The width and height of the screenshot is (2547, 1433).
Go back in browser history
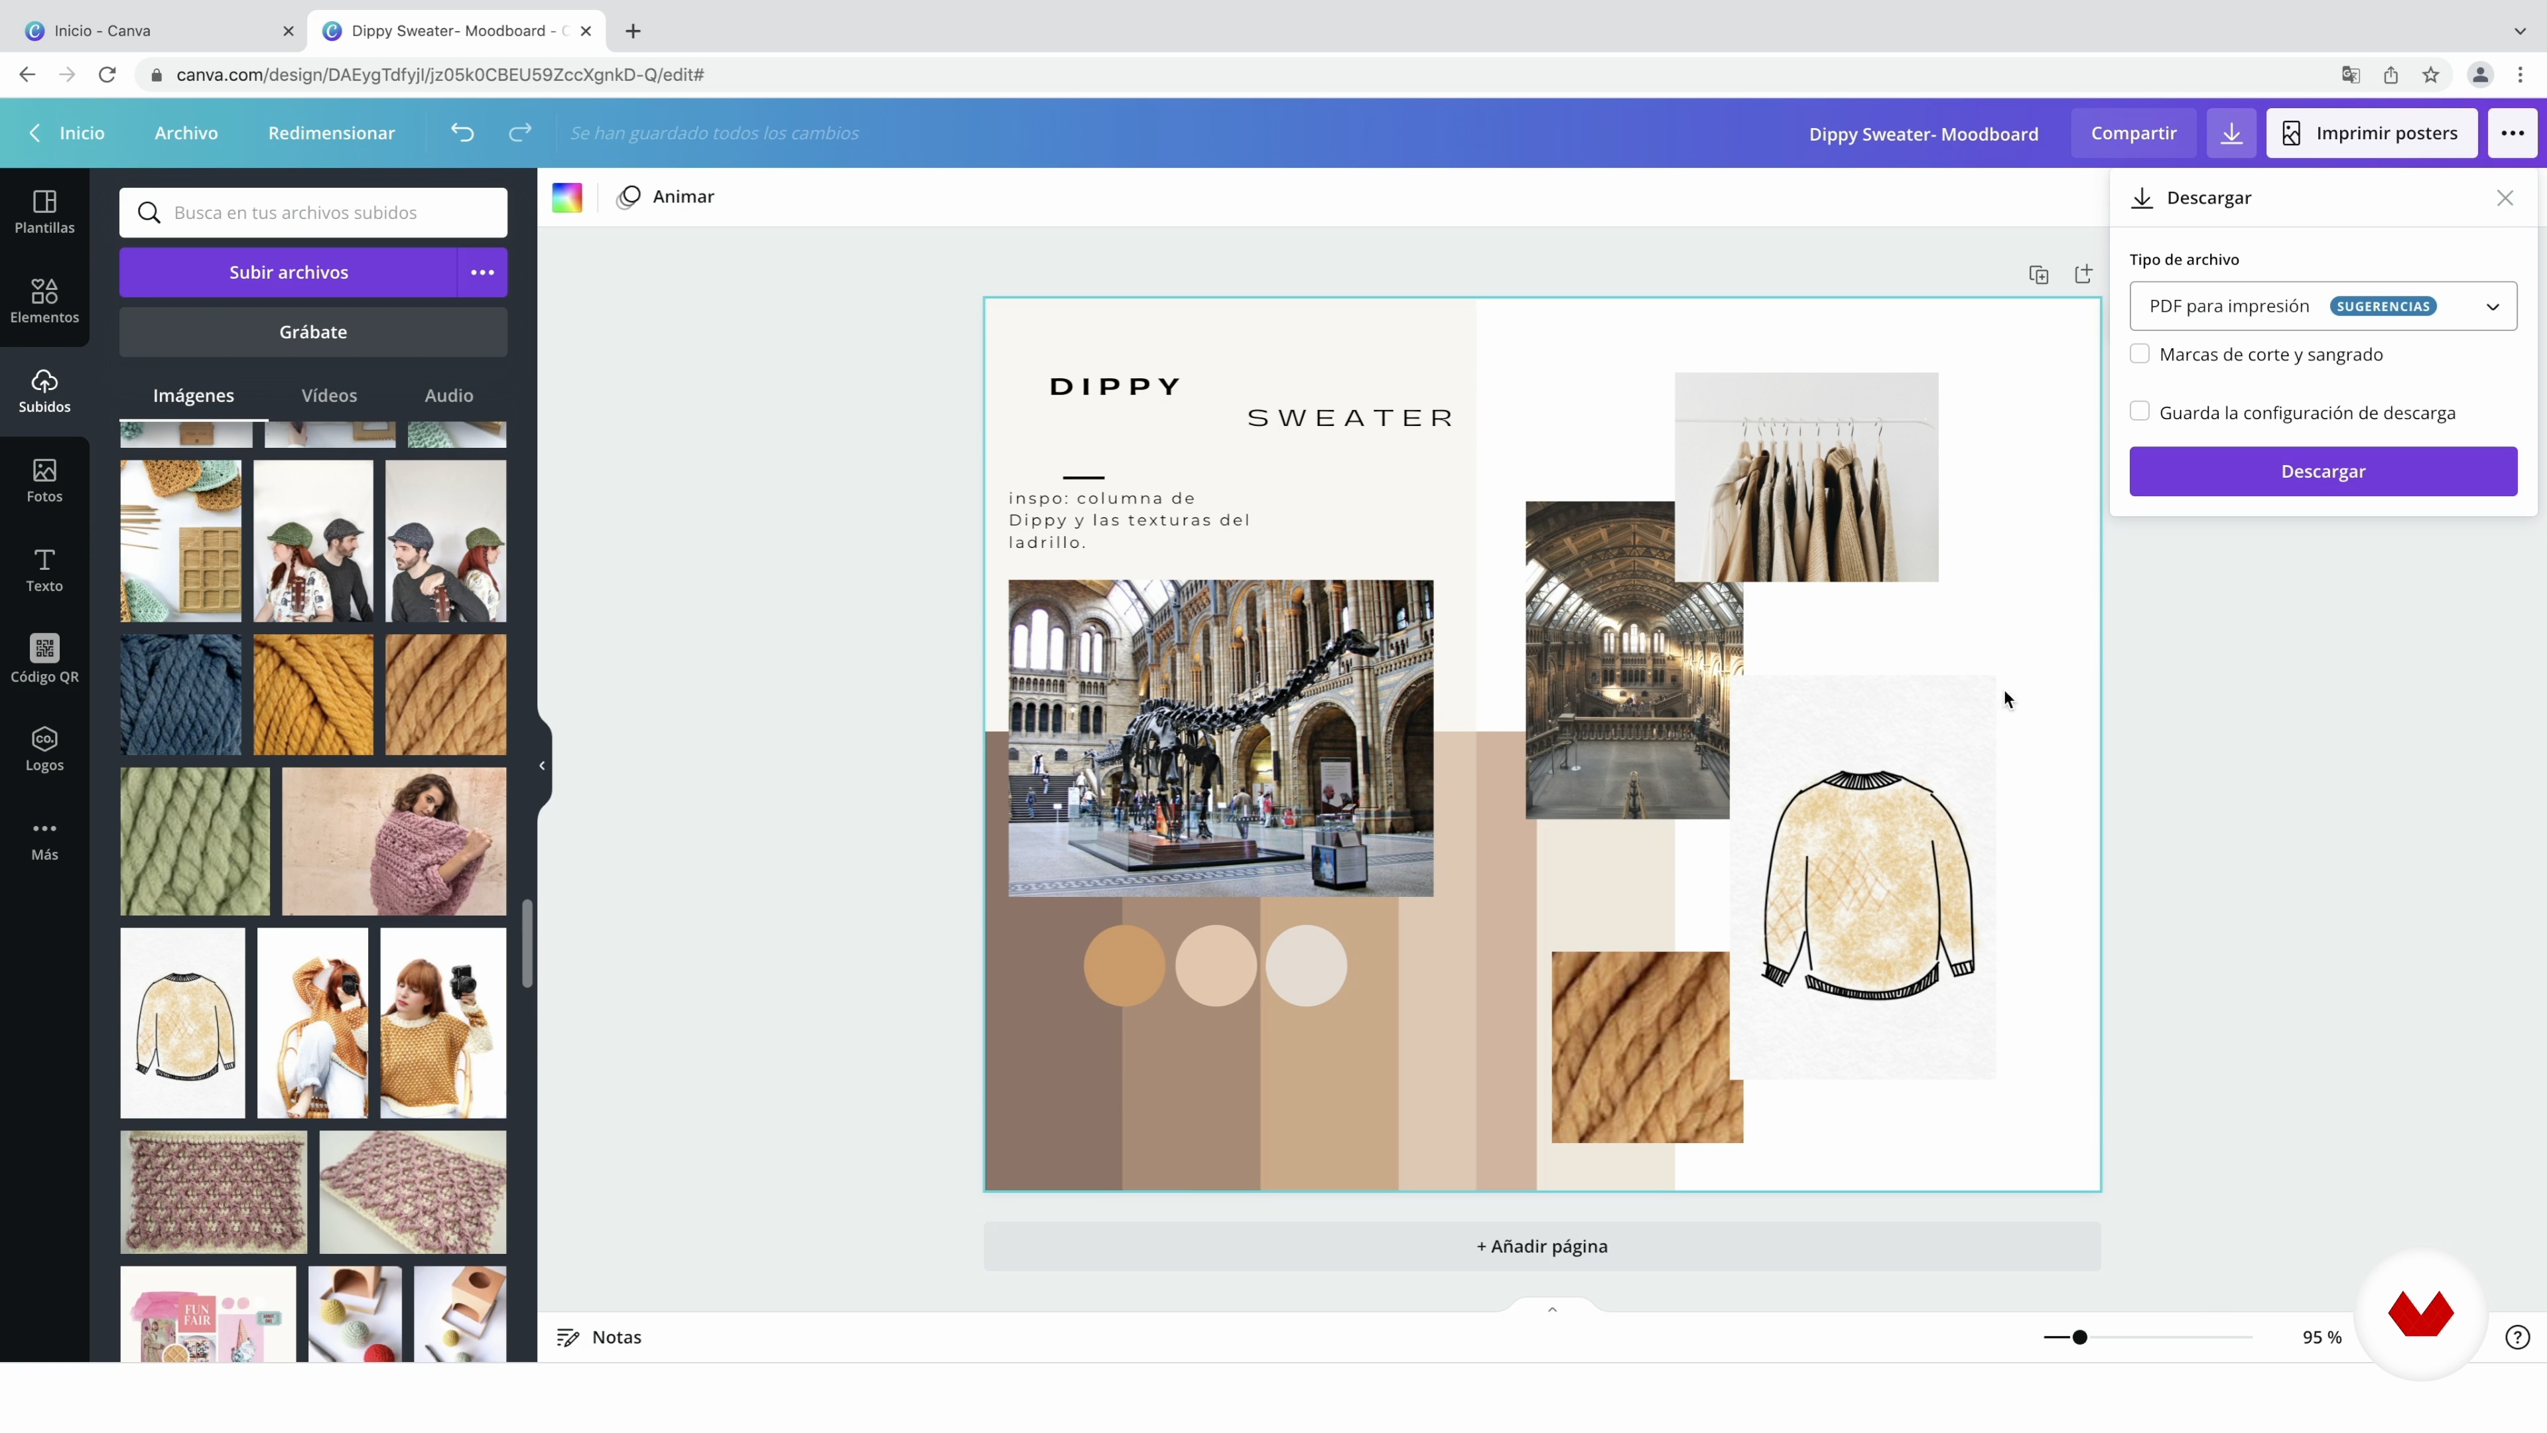(27, 75)
